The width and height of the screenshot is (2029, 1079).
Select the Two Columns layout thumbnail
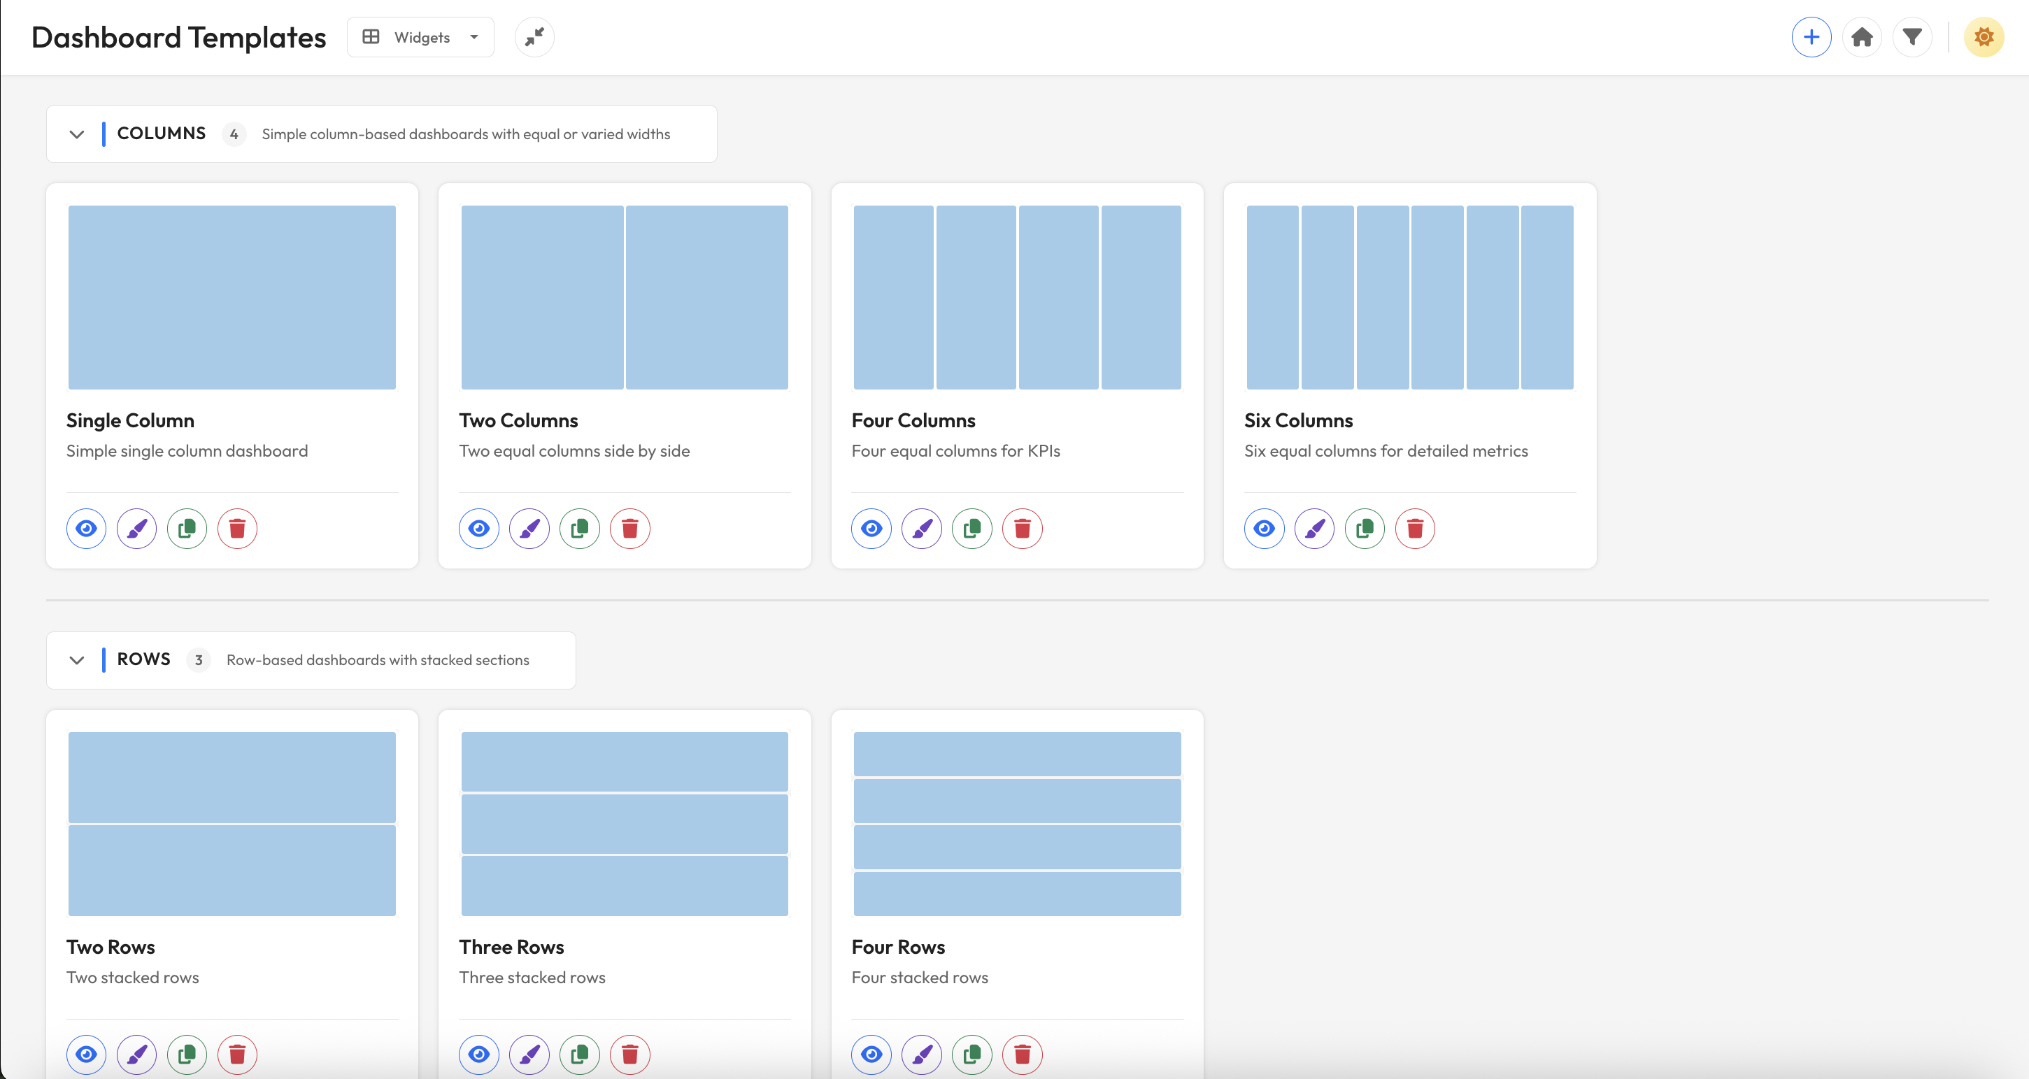click(624, 297)
